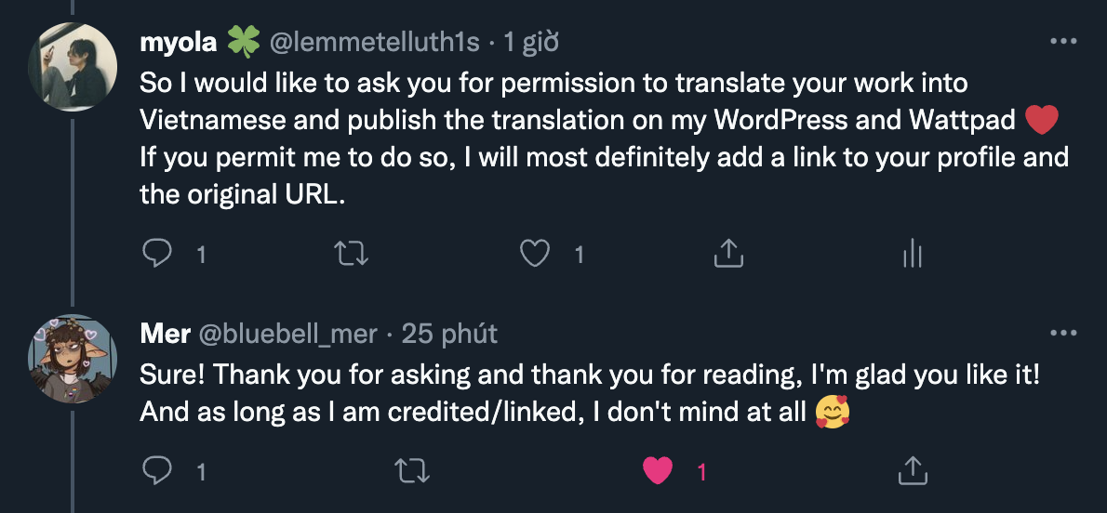This screenshot has height=513, width=1107.
Task: View analytics for myola's tweet
Action: point(913,253)
